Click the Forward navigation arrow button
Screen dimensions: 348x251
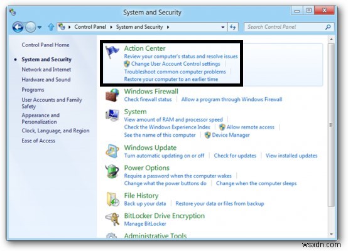pos(30,27)
